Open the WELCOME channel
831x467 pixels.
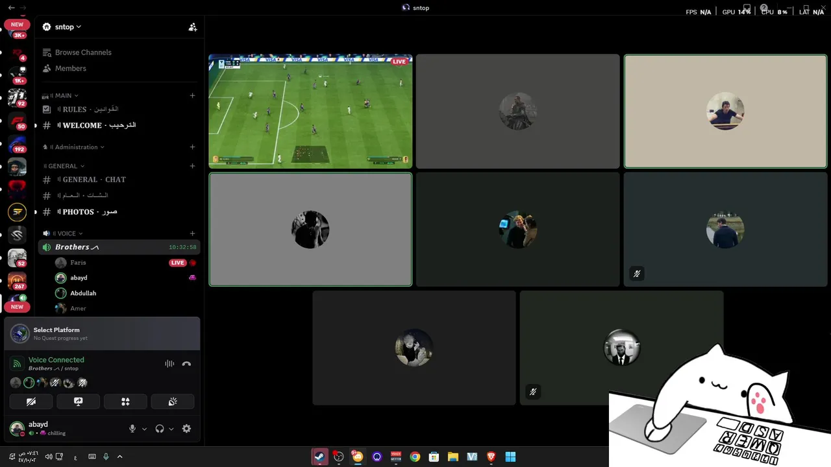click(119, 125)
